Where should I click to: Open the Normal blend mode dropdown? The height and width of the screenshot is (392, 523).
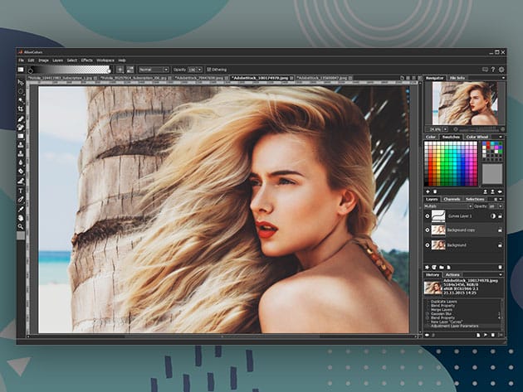[154, 70]
